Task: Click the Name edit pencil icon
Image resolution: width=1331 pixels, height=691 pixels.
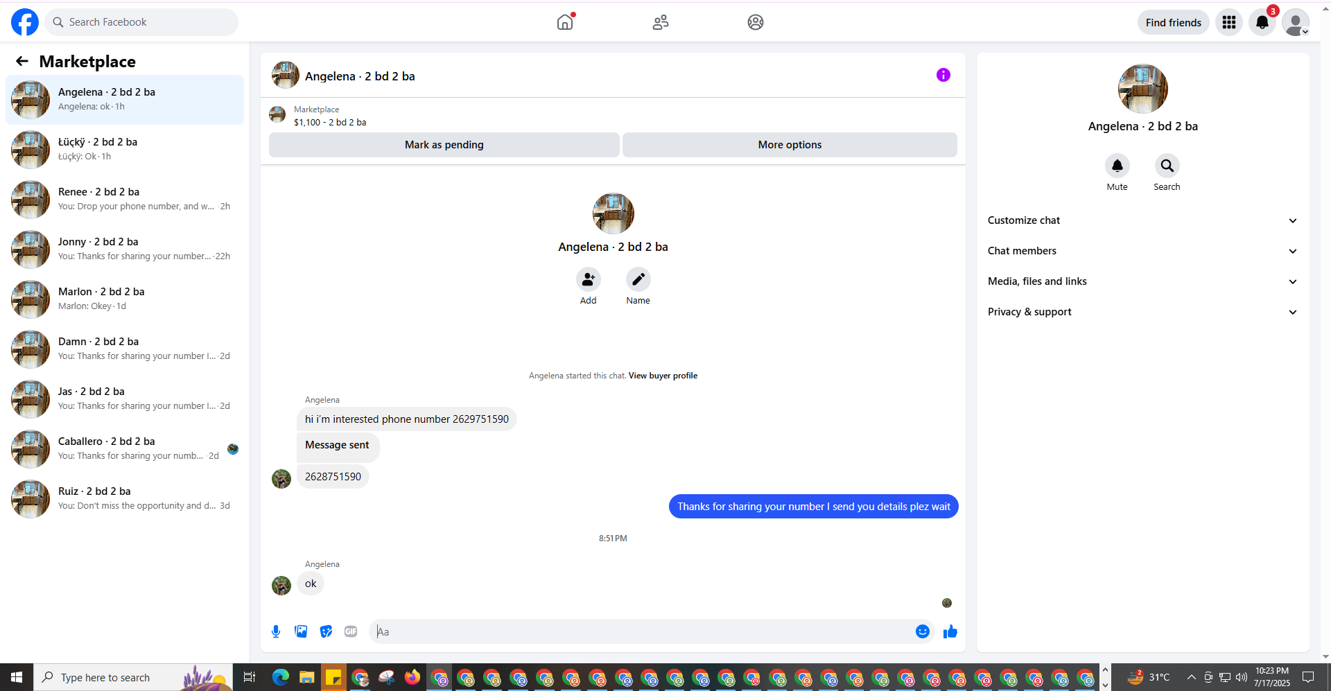Action: [x=638, y=279]
